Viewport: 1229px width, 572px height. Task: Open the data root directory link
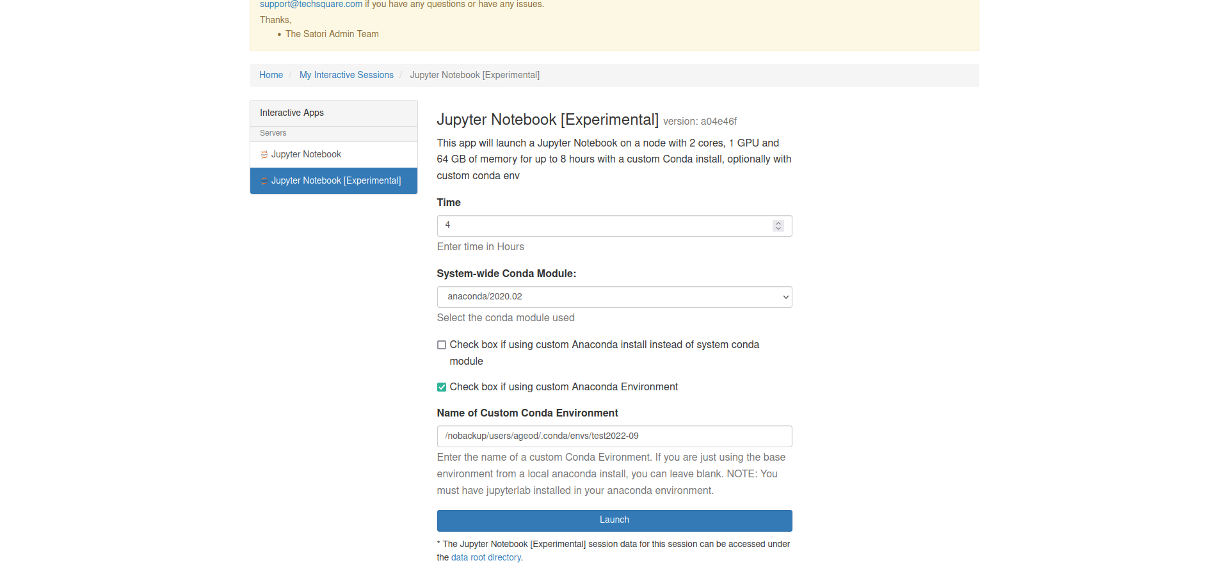(x=486, y=557)
